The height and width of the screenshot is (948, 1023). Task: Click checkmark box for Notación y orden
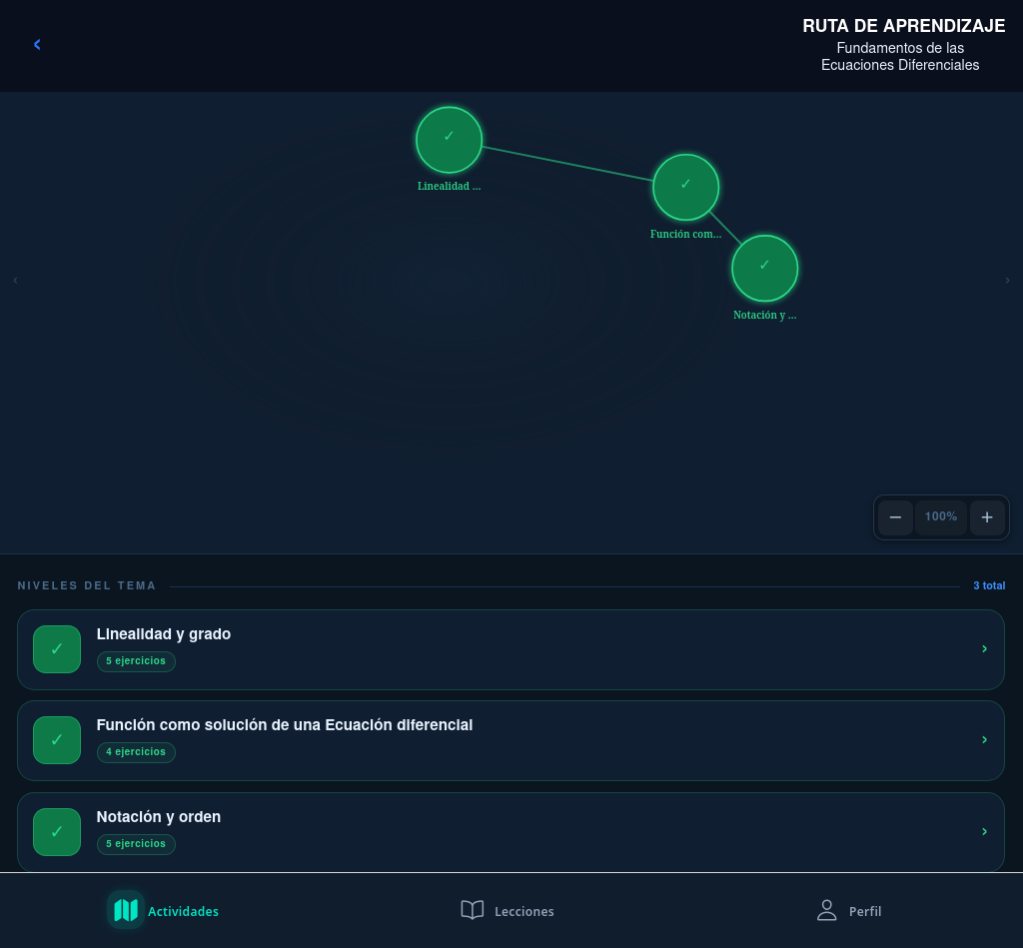[x=57, y=832]
